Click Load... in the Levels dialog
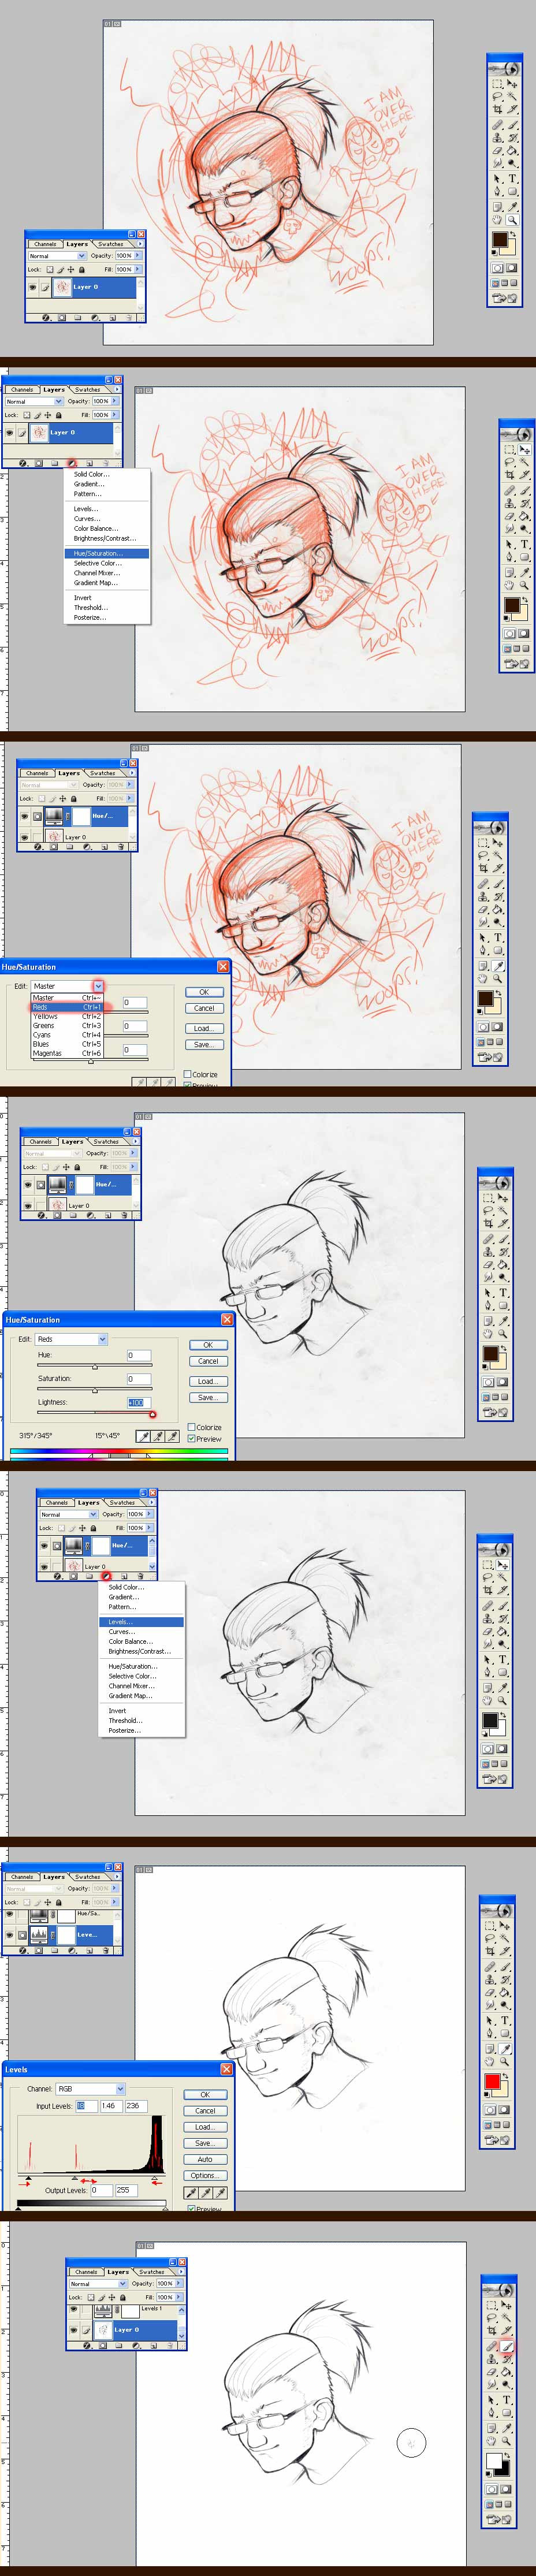The height and width of the screenshot is (2576, 536). click(205, 2127)
